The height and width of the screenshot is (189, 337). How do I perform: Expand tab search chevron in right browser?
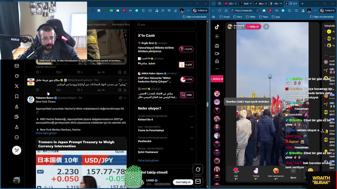pyautogui.click(x=213, y=3)
